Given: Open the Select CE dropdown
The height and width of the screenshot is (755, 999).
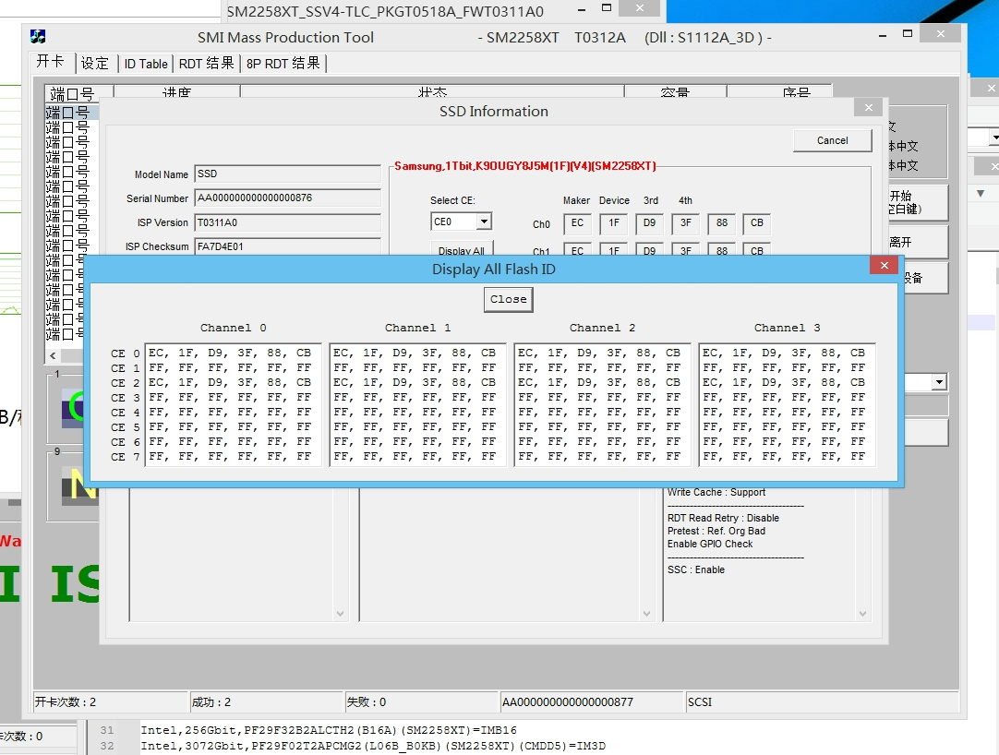Looking at the screenshot, I should (484, 222).
